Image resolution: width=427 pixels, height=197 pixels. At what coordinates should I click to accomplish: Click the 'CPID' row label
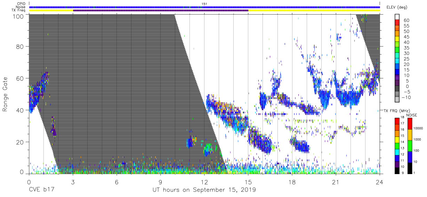click(22, 4)
